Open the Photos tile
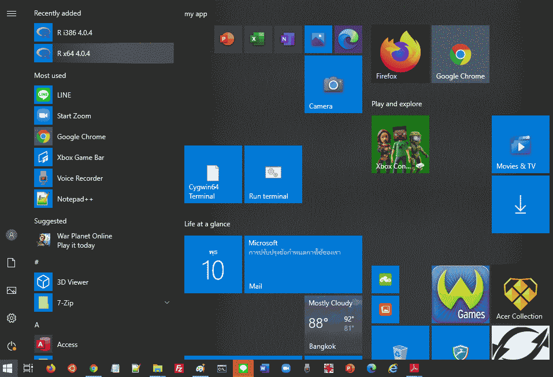Viewport: 553px width, 377px height. click(318, 39)
